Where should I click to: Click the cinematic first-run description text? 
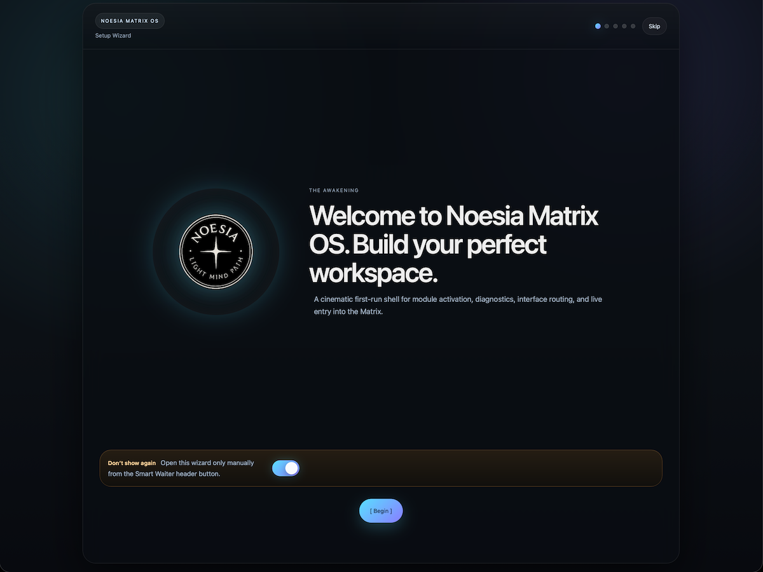coord(457,305)
